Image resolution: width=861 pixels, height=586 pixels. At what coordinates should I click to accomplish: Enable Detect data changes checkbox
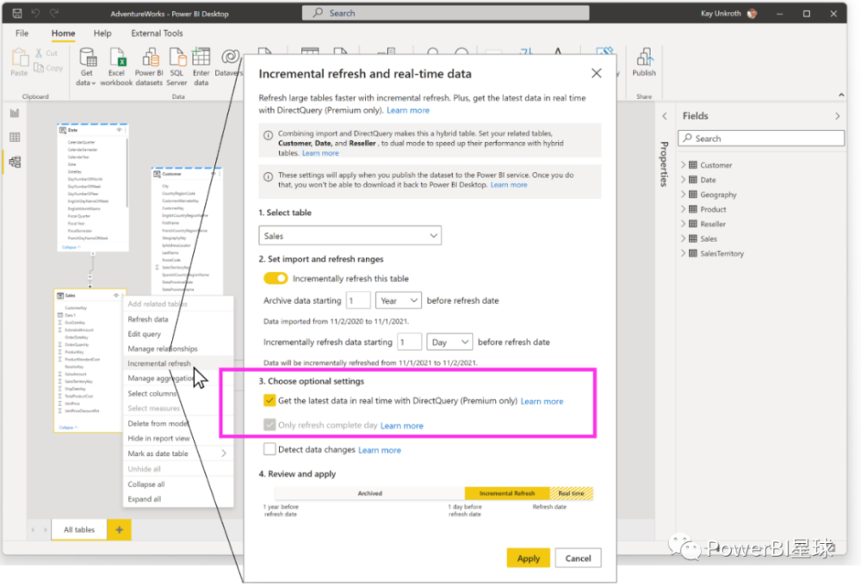point(270,449)
